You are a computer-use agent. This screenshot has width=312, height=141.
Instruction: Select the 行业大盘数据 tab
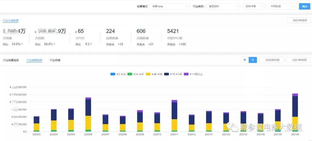(11, 20)
